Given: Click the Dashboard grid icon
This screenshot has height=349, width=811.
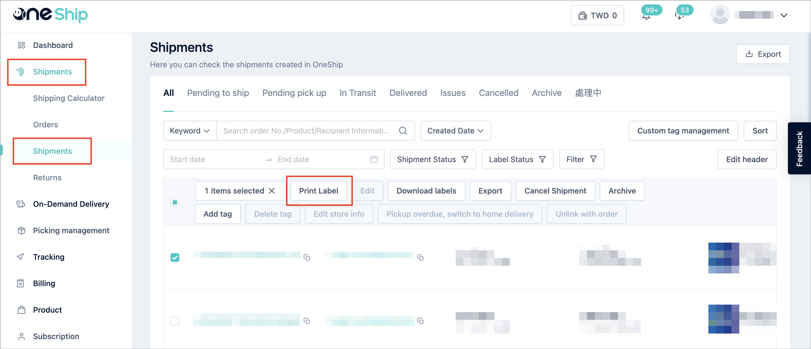Looking at the screenshot, I should point(21,45).
